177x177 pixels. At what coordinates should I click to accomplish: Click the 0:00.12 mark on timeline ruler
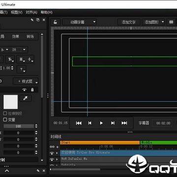coord(147,147)
